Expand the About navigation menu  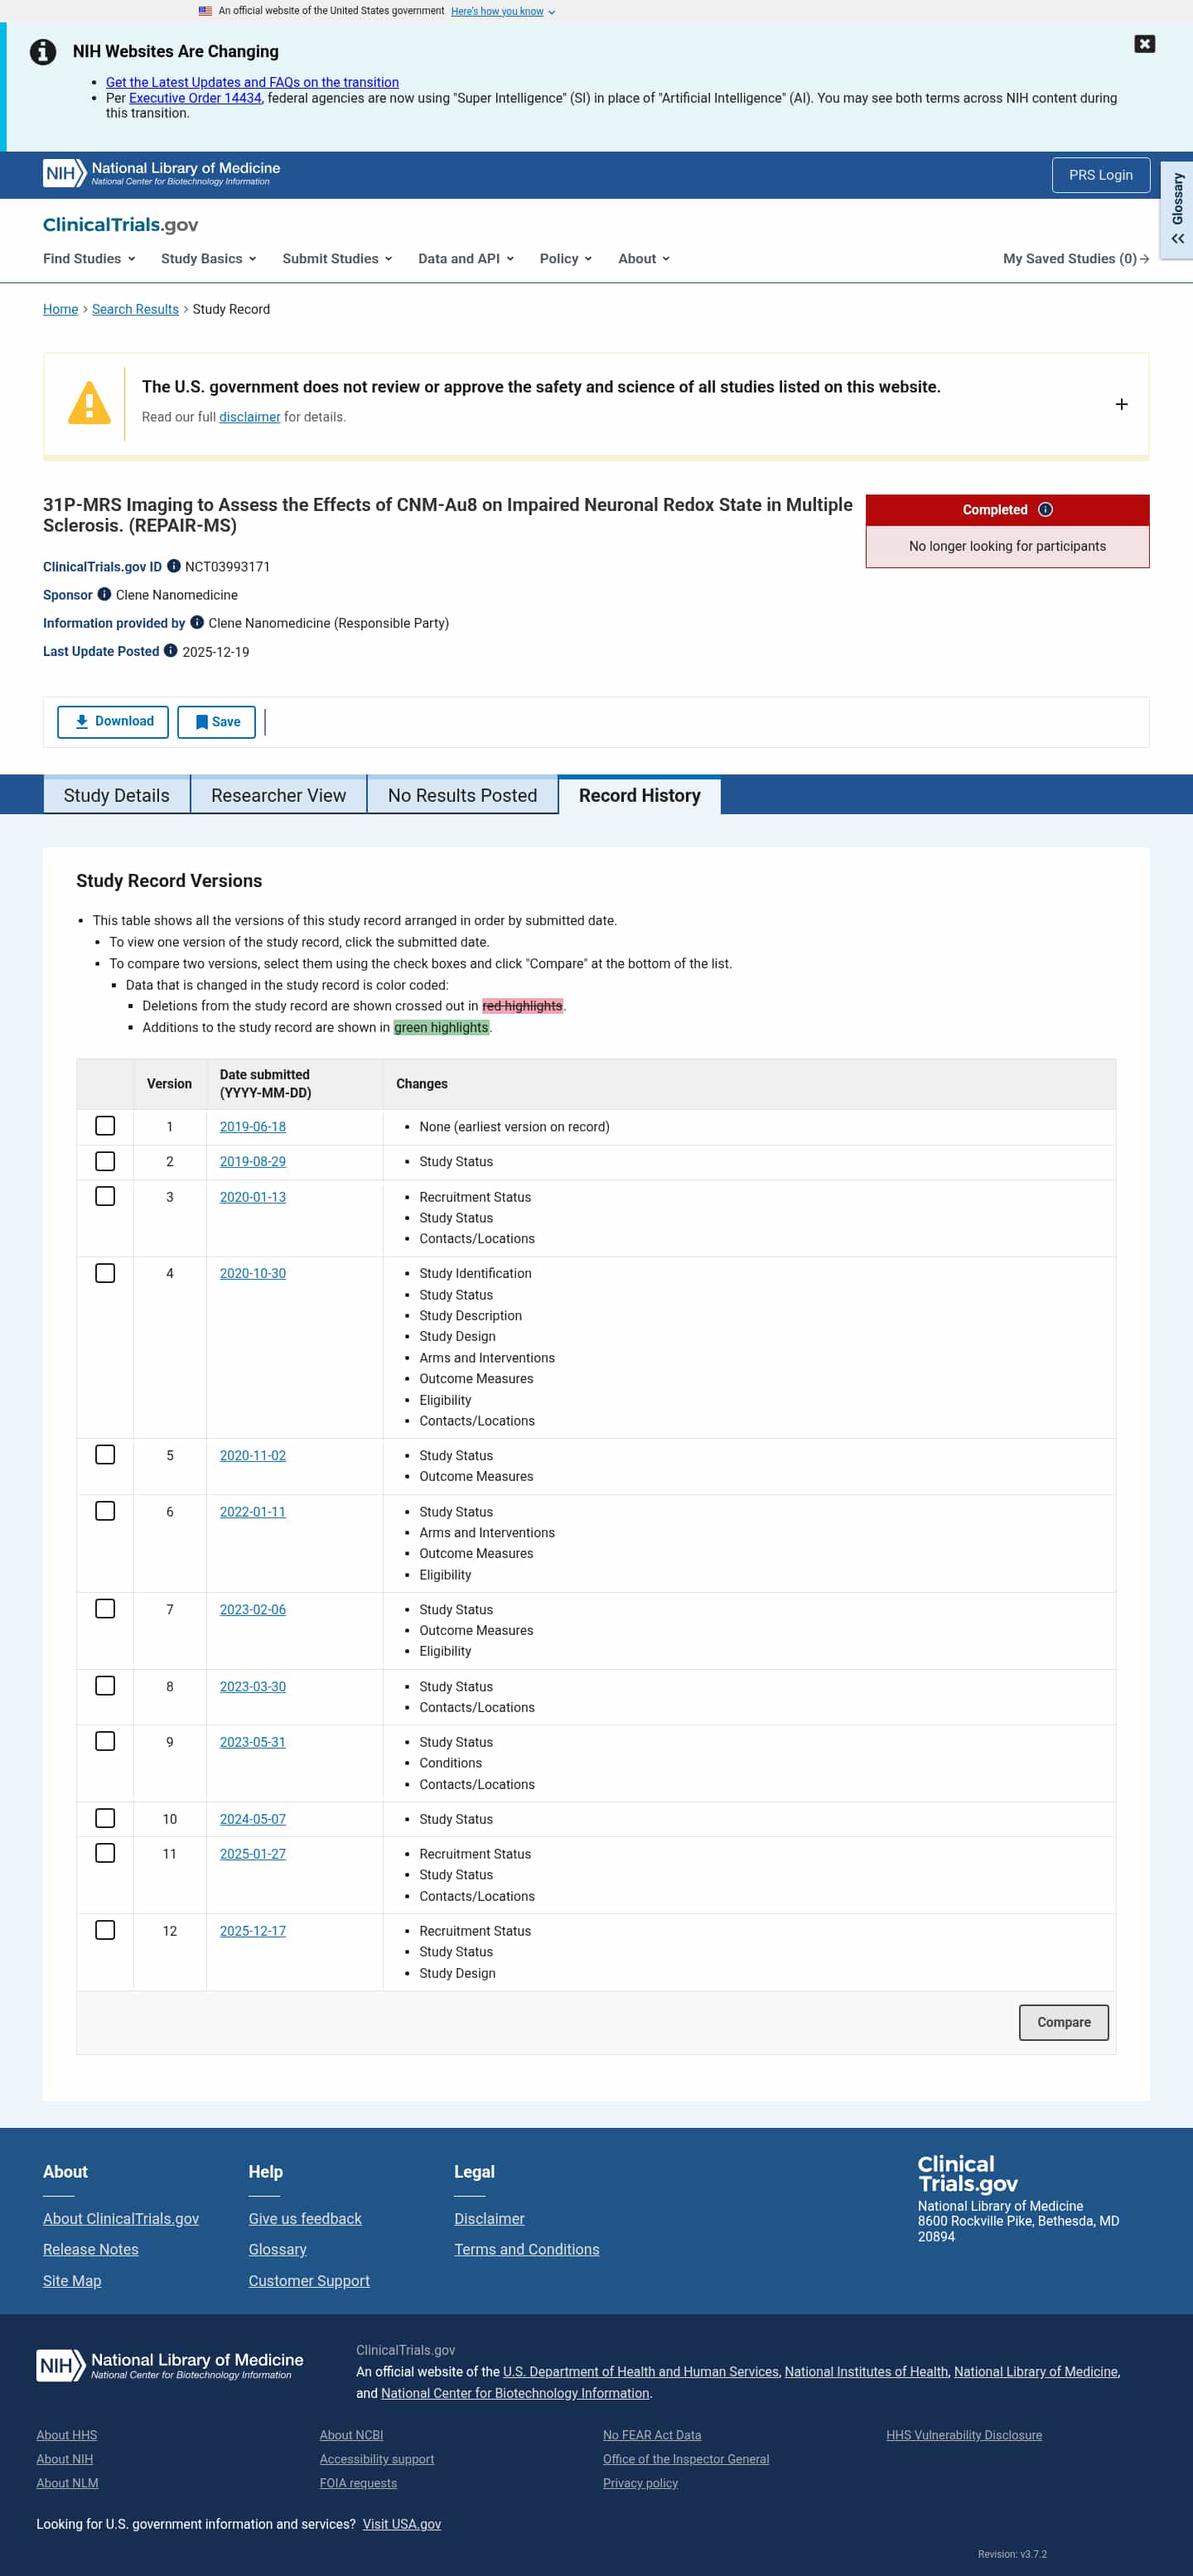point(644,258)
